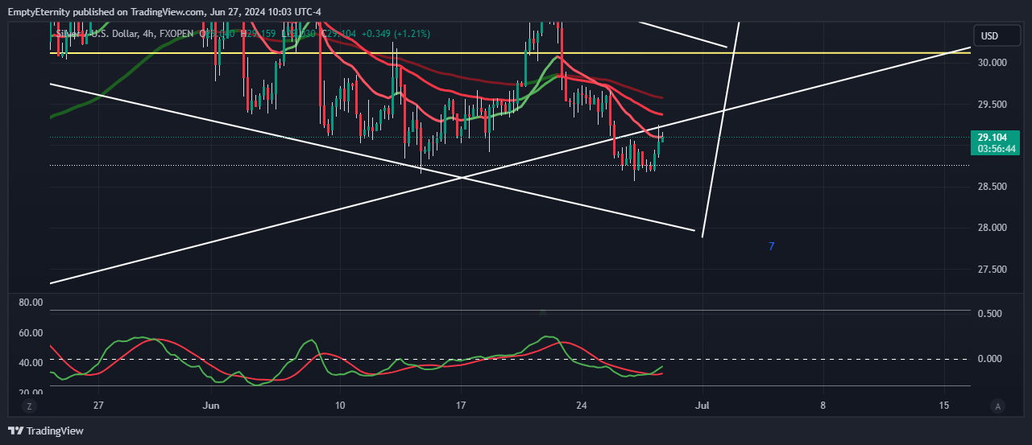Click the '24' date label on time axis

(x=582, y=406)
